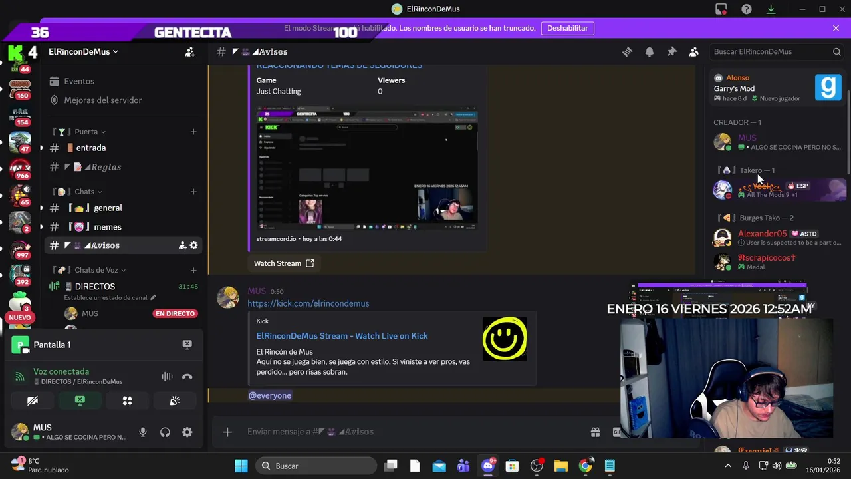Open settings gear for Avisos channel
Image resolution: width=851 pixels, height=479 pixels.
pyautogui.click(x=193, y=245)
